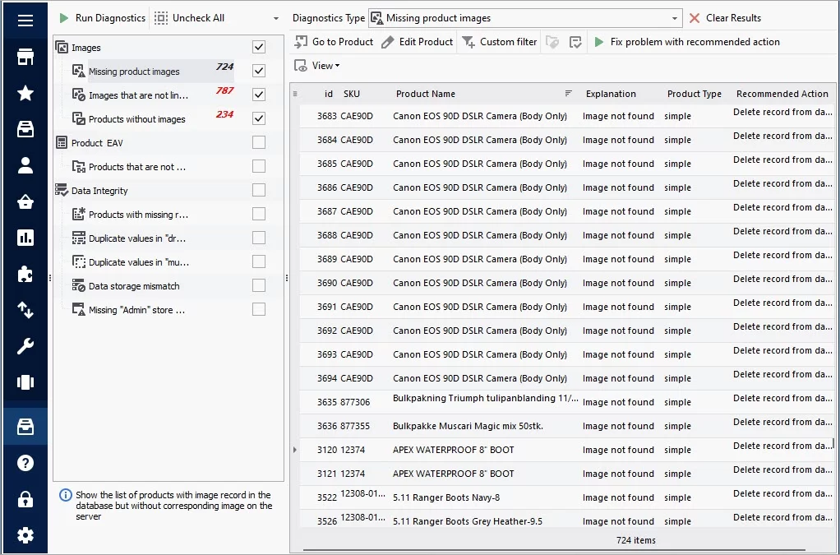Click the 724 items footer count
The width and height of the screenshot is (840, 555).
pyautogui.click(x=636, y=540)
